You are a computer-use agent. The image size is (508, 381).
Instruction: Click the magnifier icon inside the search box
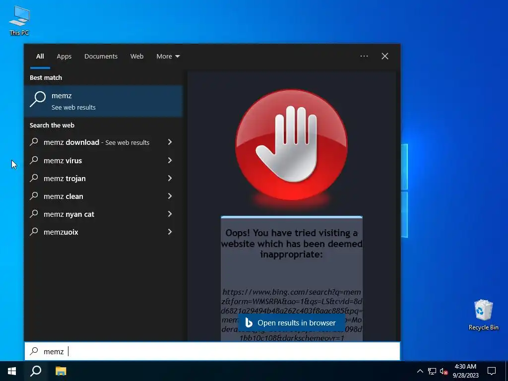tap(34, 351)
